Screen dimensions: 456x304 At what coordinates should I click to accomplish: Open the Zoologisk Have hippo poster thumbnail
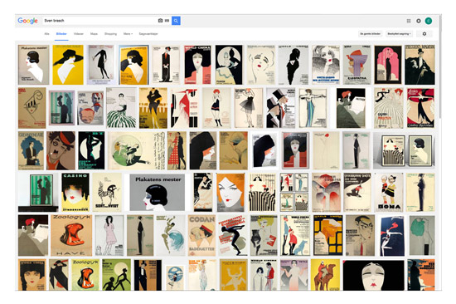click(x=71, y=236)
